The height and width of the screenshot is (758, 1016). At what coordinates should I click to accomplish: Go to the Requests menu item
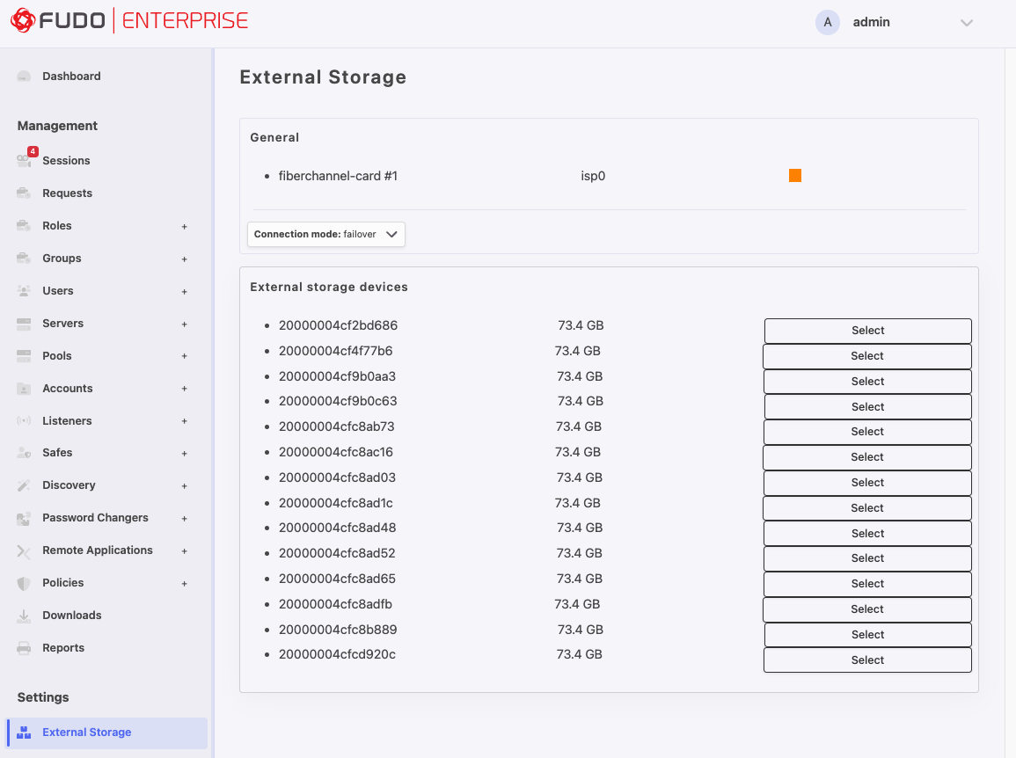(x=68, y=193)
